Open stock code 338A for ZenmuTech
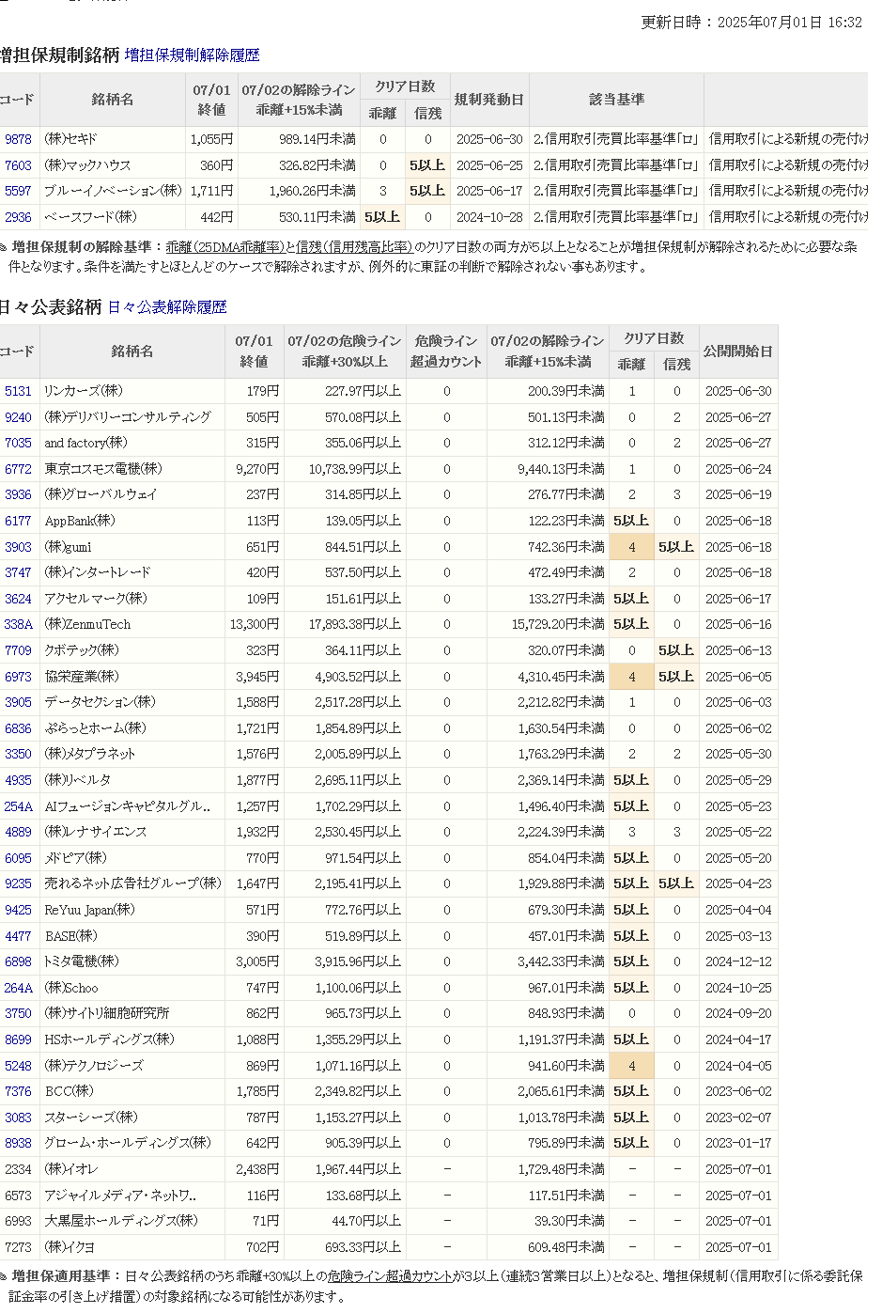 point(18,624)
